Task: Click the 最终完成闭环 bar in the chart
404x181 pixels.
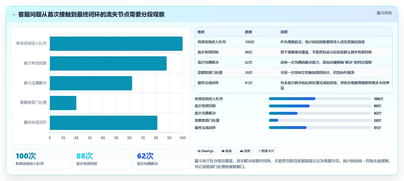Action: tap(104, 123)
